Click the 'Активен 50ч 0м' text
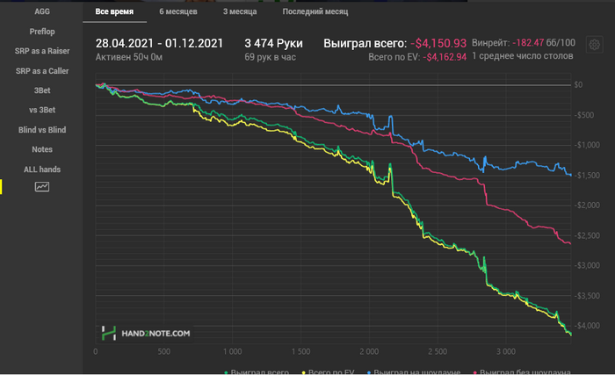The image size is (615, 375). click(x=129, y=57)
